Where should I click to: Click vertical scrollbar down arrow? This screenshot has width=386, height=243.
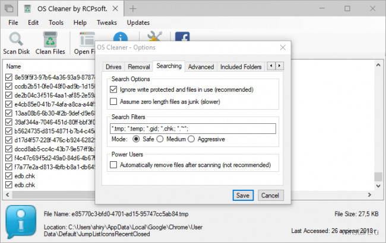tap(378, 186)
